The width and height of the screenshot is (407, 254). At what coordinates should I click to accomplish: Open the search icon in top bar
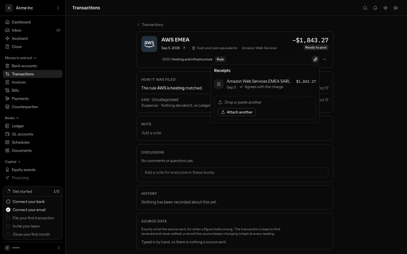[365, 8]
